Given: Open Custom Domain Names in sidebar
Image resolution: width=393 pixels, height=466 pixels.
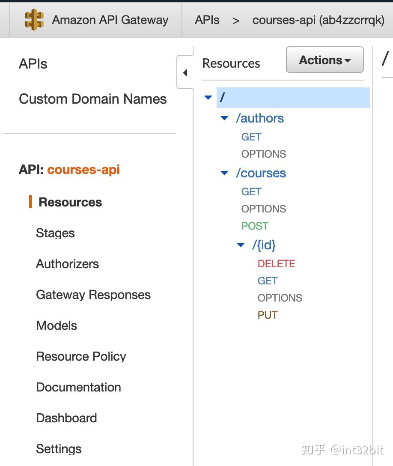Looking at the screenshot, I should pos(92,99).
